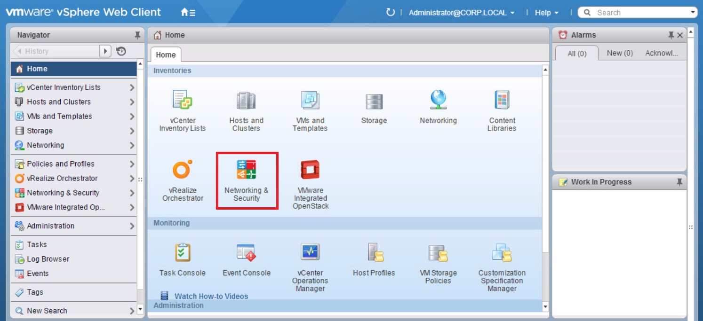This screenshot has height=321, width=703.
Task: Expand Networking chevron in Navigator
Action: [x=132, y=146]
